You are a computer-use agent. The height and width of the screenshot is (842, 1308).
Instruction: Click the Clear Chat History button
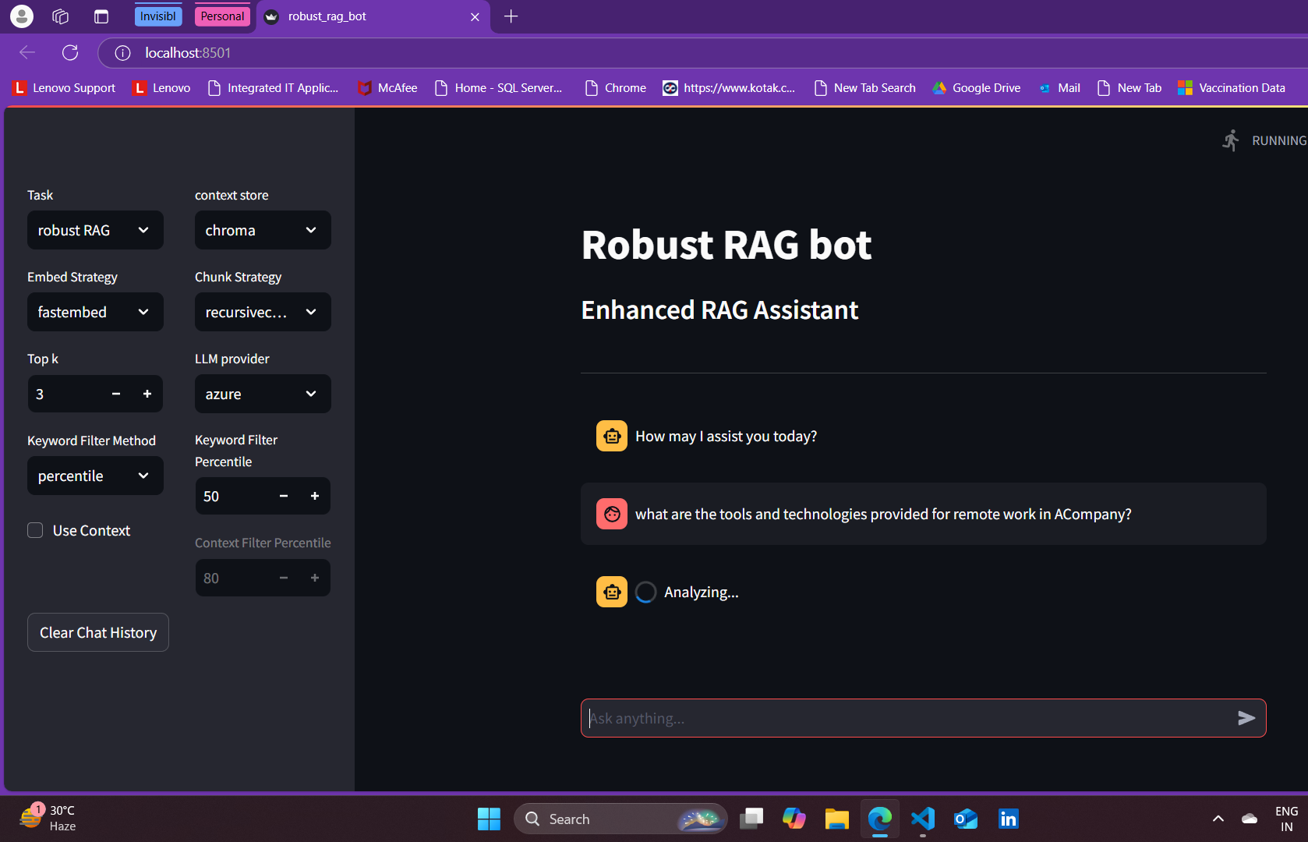coord(97,632)
